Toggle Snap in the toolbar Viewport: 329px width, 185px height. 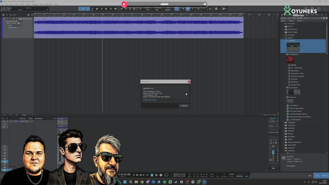click(x=177, y=9)
